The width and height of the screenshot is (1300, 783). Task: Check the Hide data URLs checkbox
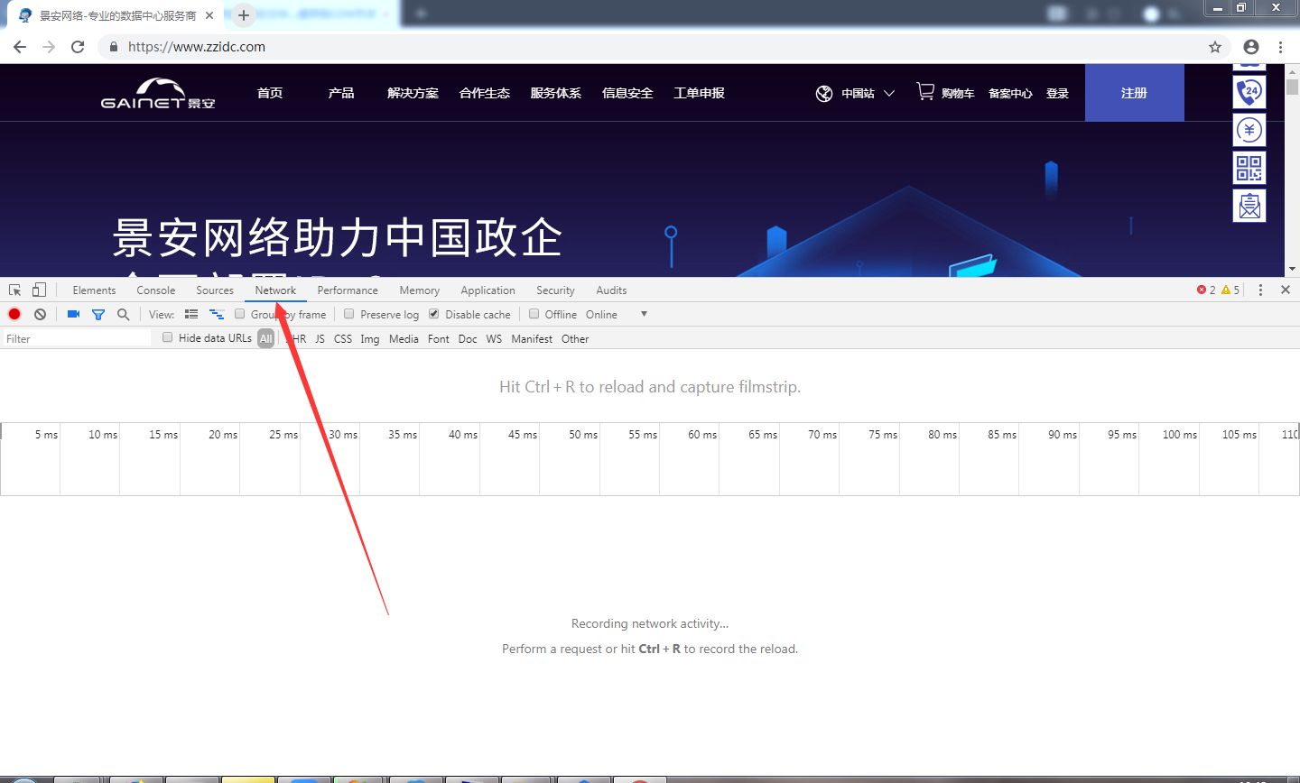(x=167, y=337)
